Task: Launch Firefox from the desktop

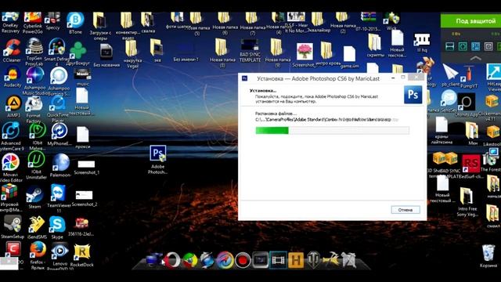Action: 38,255
